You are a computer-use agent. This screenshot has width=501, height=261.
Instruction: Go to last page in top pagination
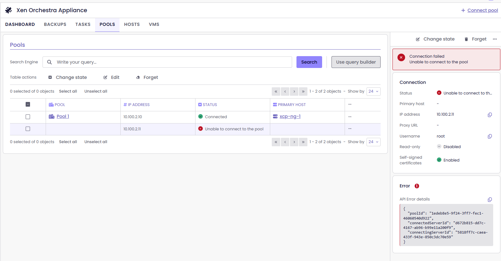(x=303, y=91)
